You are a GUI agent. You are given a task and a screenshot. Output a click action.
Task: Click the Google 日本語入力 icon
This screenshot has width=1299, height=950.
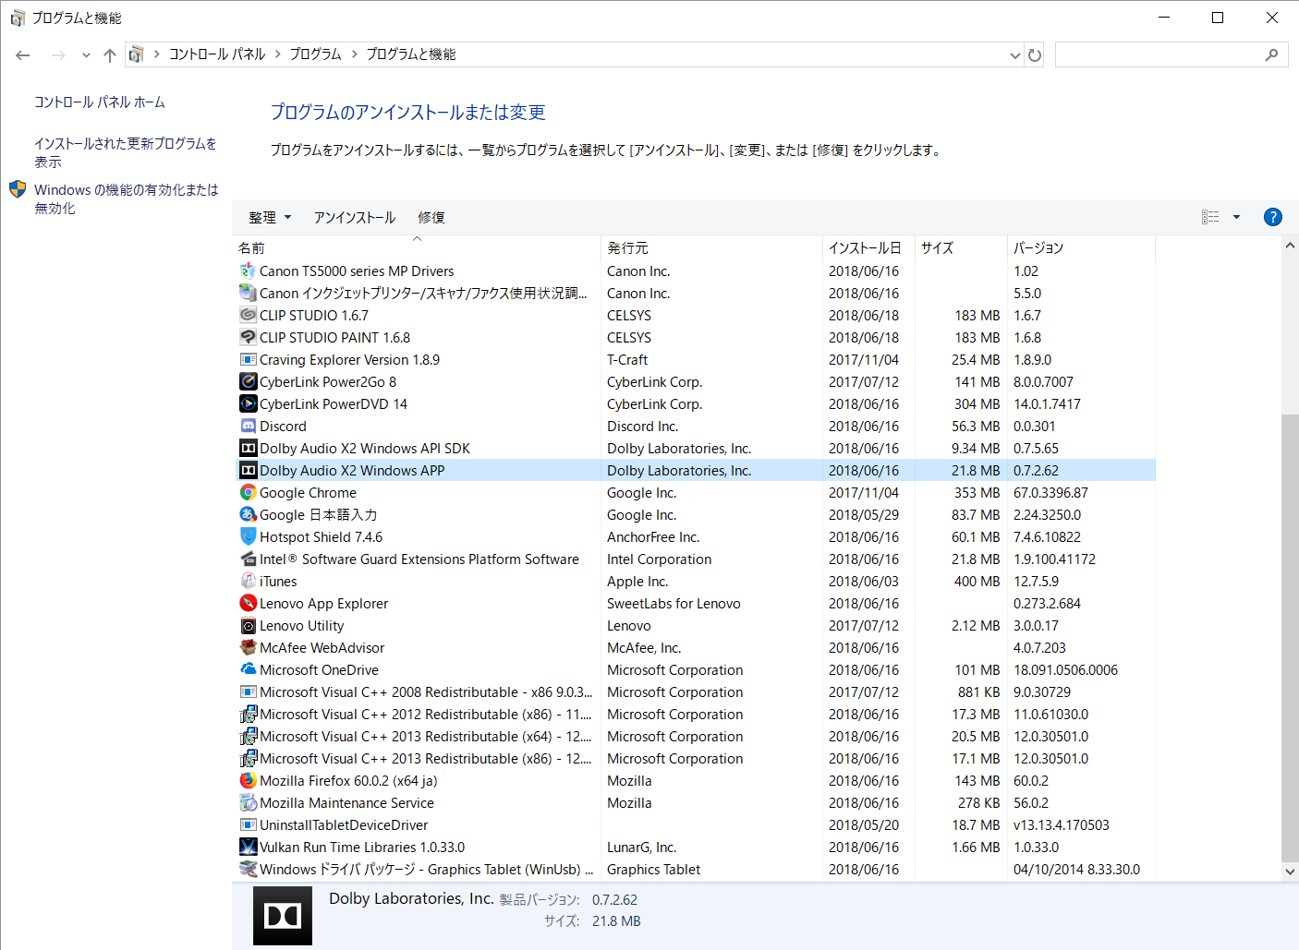(x=248, y=514)
